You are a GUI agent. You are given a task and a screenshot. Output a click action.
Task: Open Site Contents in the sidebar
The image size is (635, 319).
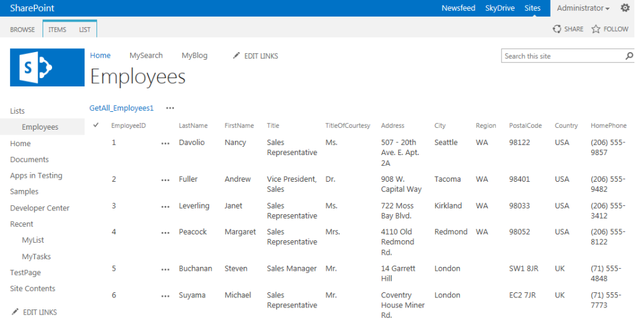[32, 288]
